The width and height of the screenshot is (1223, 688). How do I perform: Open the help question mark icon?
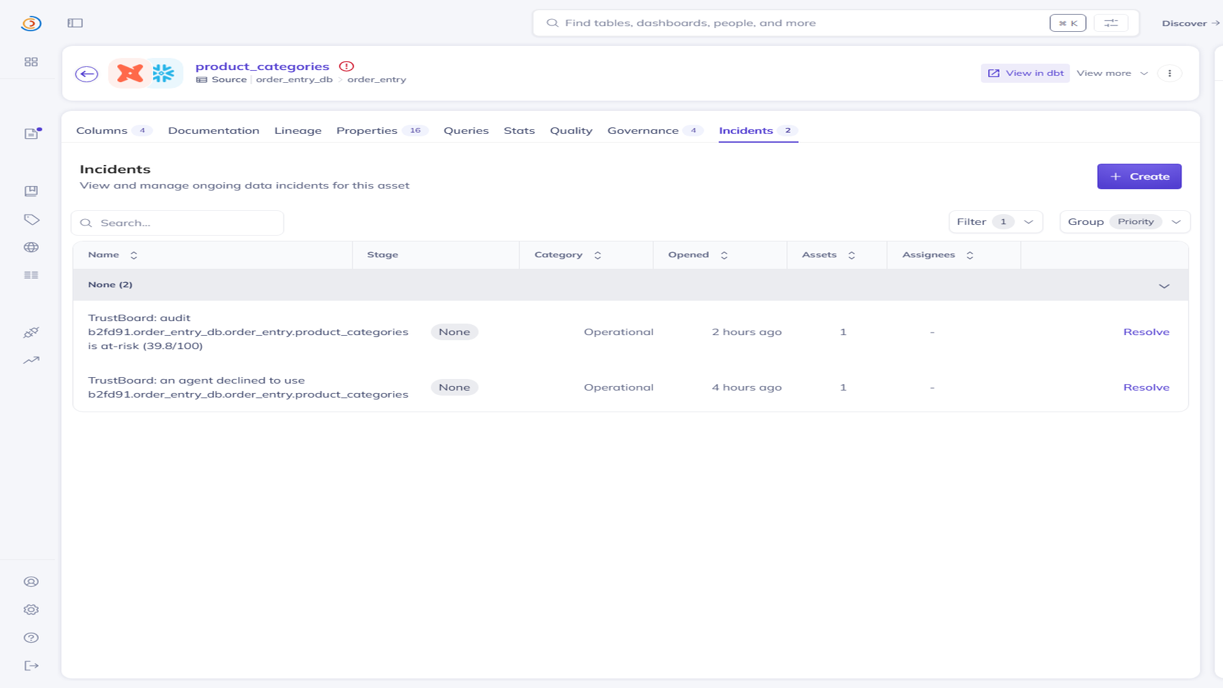point(31,638)
